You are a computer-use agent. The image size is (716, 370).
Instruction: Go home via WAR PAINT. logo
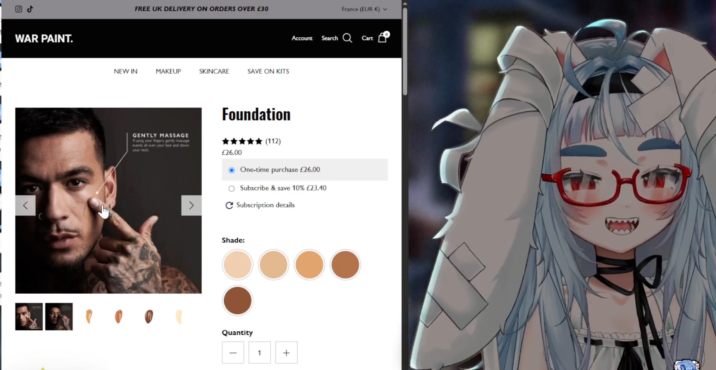(44, 39)
